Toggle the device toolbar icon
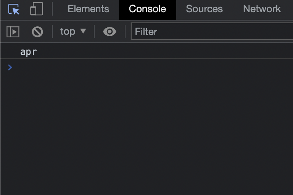The height and width of the screenshot is (195, 293). pos(37,9)
